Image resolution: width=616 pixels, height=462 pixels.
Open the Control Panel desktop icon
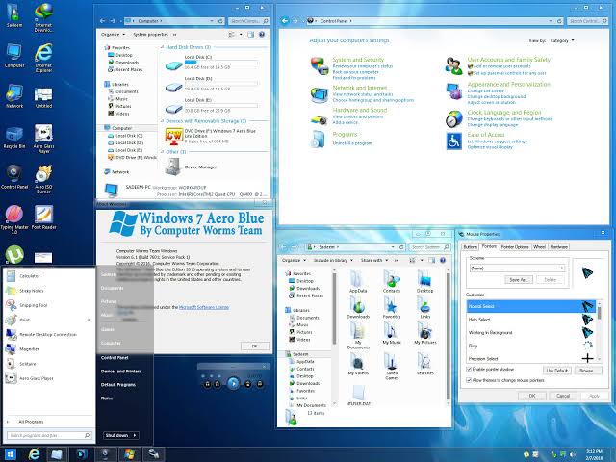click(x=14, y=177)
